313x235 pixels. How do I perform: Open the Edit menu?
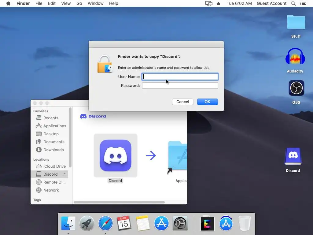point(52,3)
